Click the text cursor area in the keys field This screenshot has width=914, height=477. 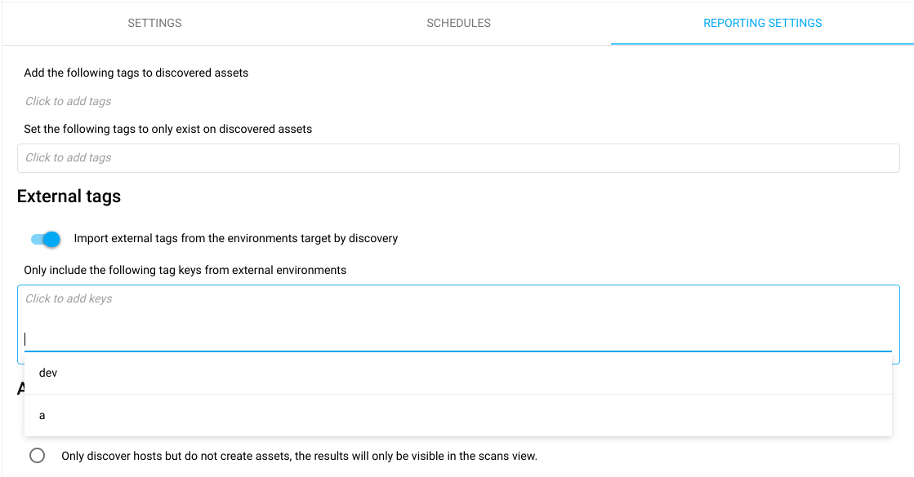pyautogui.click(x=27, y=338)
